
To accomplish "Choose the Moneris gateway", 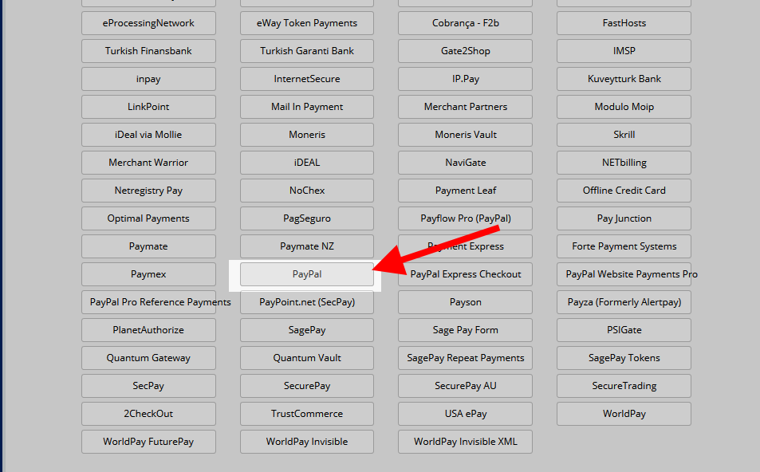I will [307, 135].
